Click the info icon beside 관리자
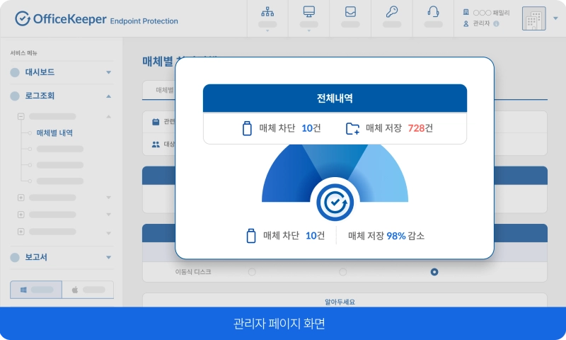 pos(496,24)
